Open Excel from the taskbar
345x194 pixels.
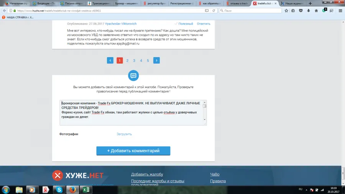pos(86,190)
